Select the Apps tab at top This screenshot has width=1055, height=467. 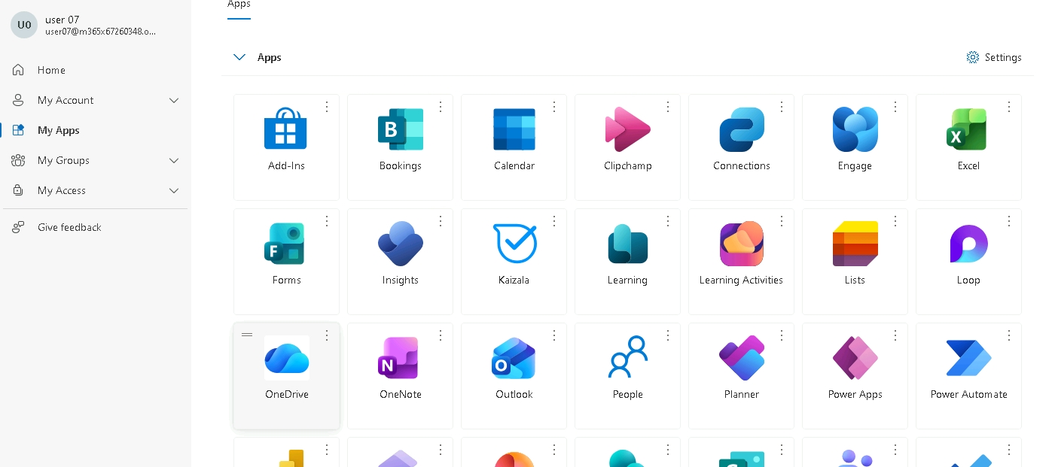[x=239, y=6]
